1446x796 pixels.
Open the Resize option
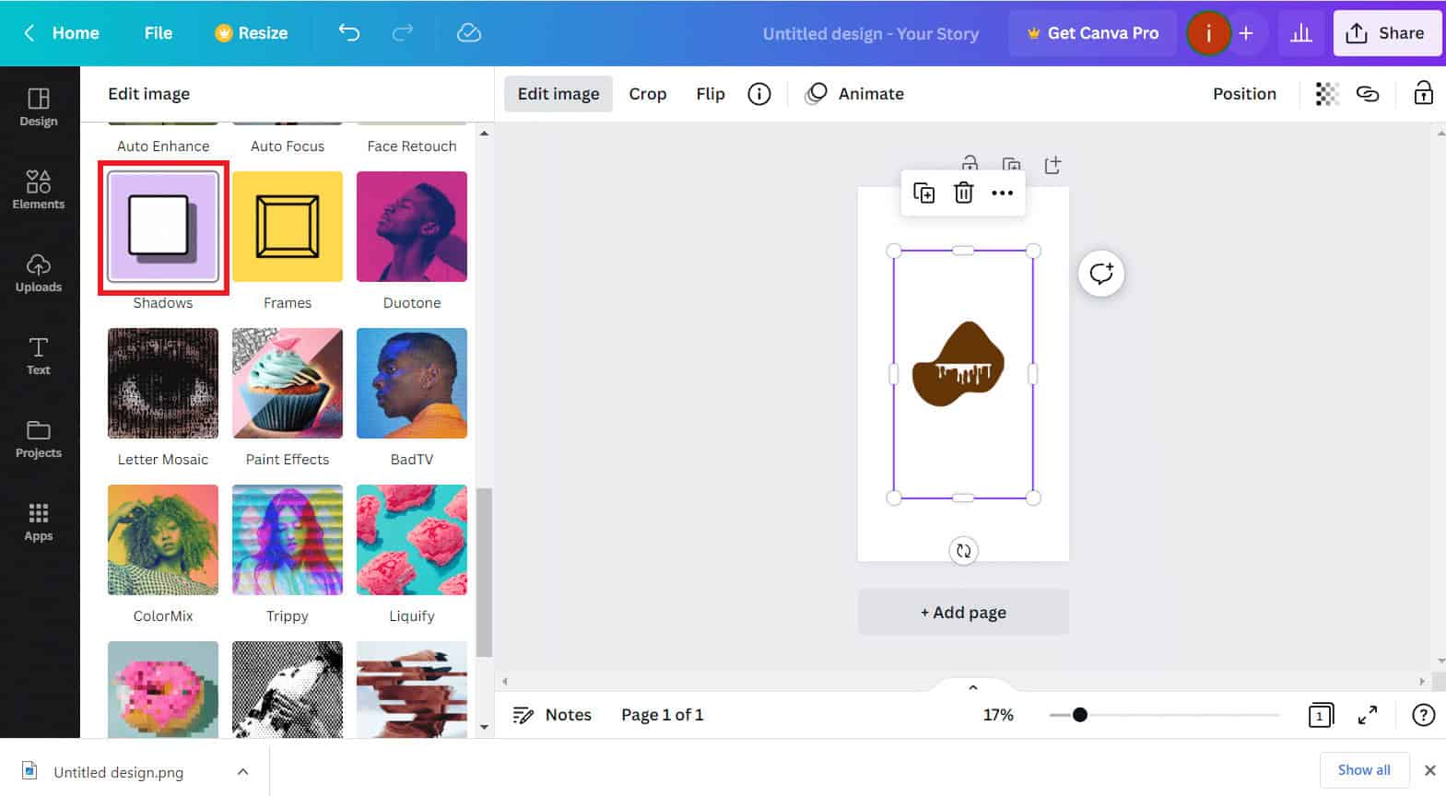(x=252, y=33)
